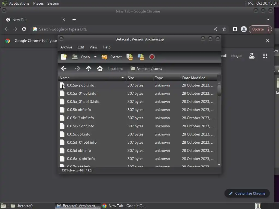Viewport: 279px width, 209px height.
Task: Open the Edit menu
Action: tap(81, 47)
